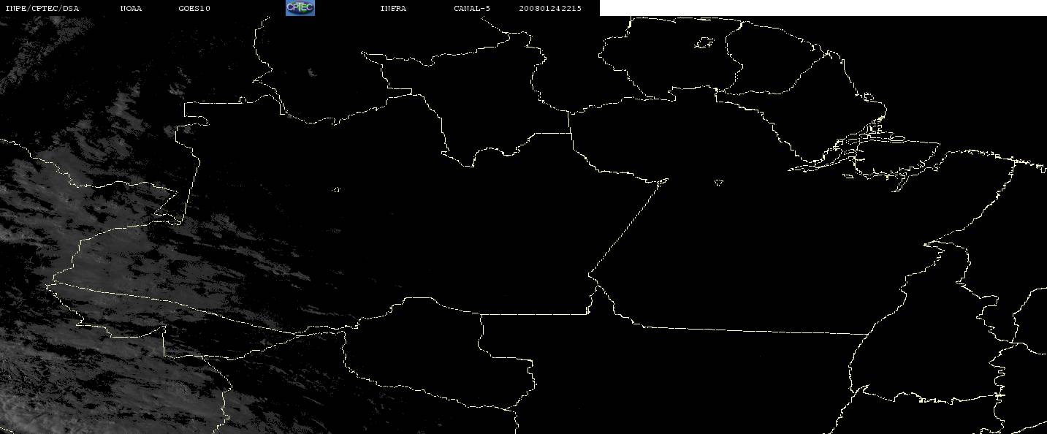Click the CPTEC logo

[300, 7]
